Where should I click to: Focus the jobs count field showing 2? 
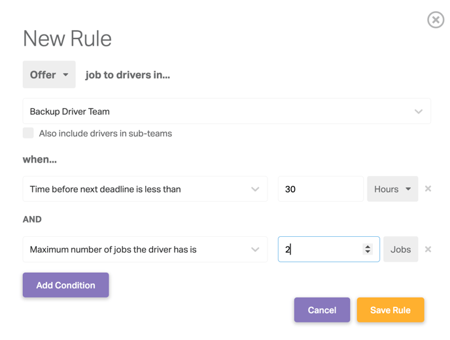329,249
